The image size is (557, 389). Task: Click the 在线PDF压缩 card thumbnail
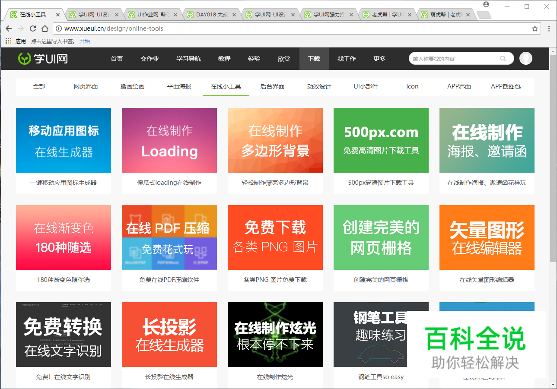point(169,237)
